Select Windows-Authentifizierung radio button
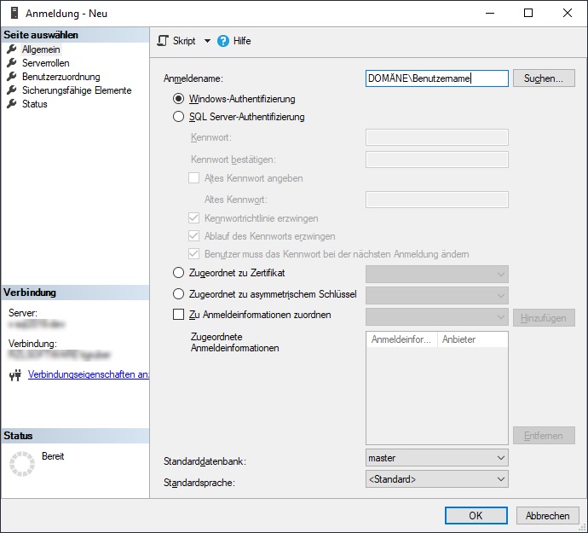The width and height of the screenshot is (588, 533). 178,99
